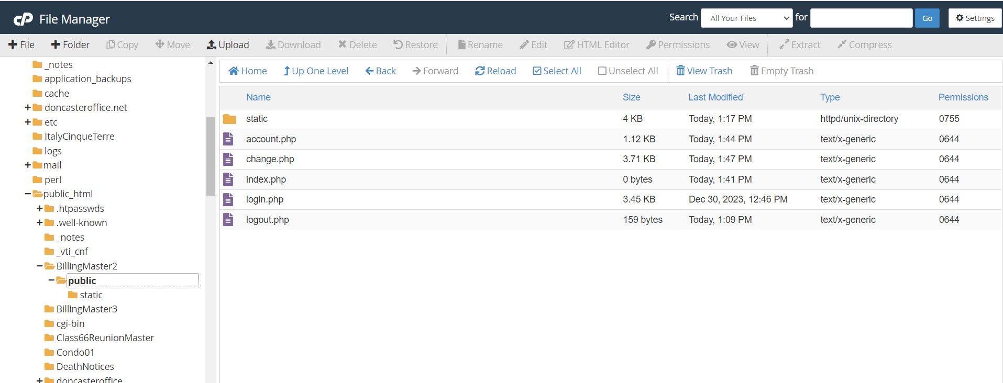This screenshot has width=1003, height=383.
Task: Open the HTML Editor tool
Action: 597,45
